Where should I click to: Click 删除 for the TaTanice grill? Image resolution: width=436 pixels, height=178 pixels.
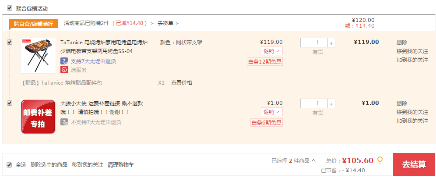[x=402, y=43]
